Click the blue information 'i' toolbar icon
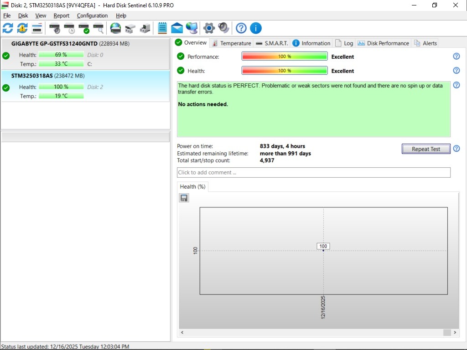The width and height of the screenshot is (467, 350). [x=256, y=28]
